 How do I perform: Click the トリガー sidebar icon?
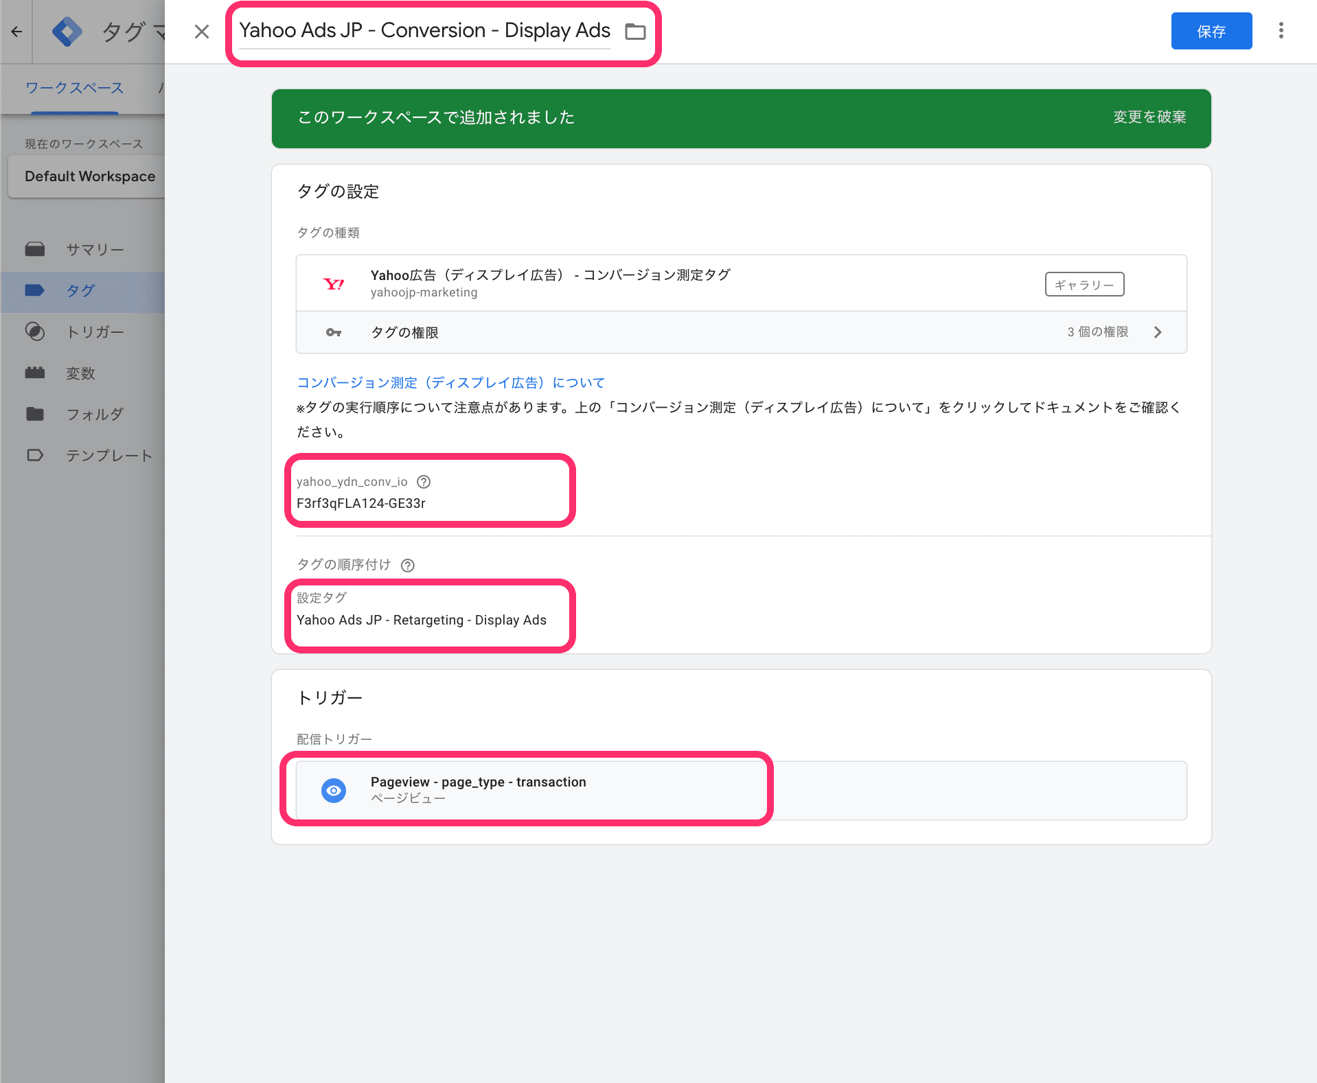(x=35, y=332)
